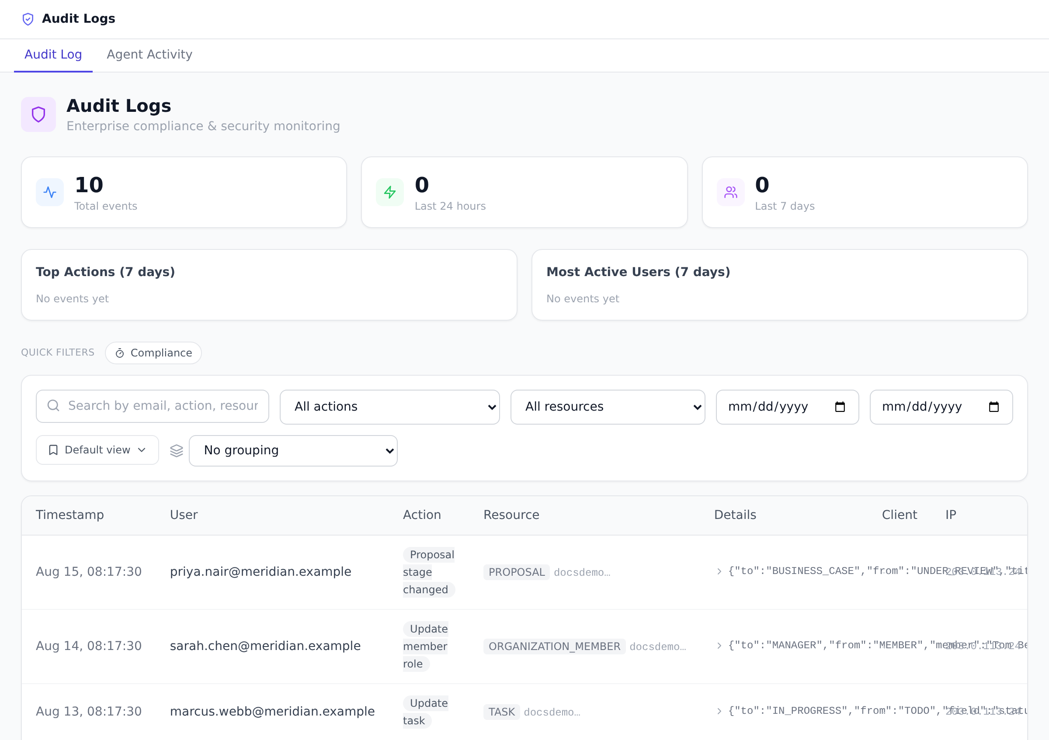Image resolution: width=1049 pixels, height=740 pixels.
Task: Click the users icon for Last 7 days
Action: pos(730,192)
